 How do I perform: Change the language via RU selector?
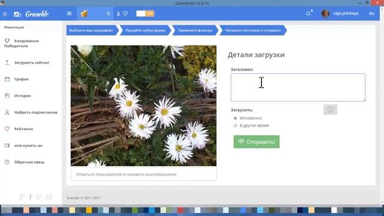pyautogui.click(x=371, y=13)
